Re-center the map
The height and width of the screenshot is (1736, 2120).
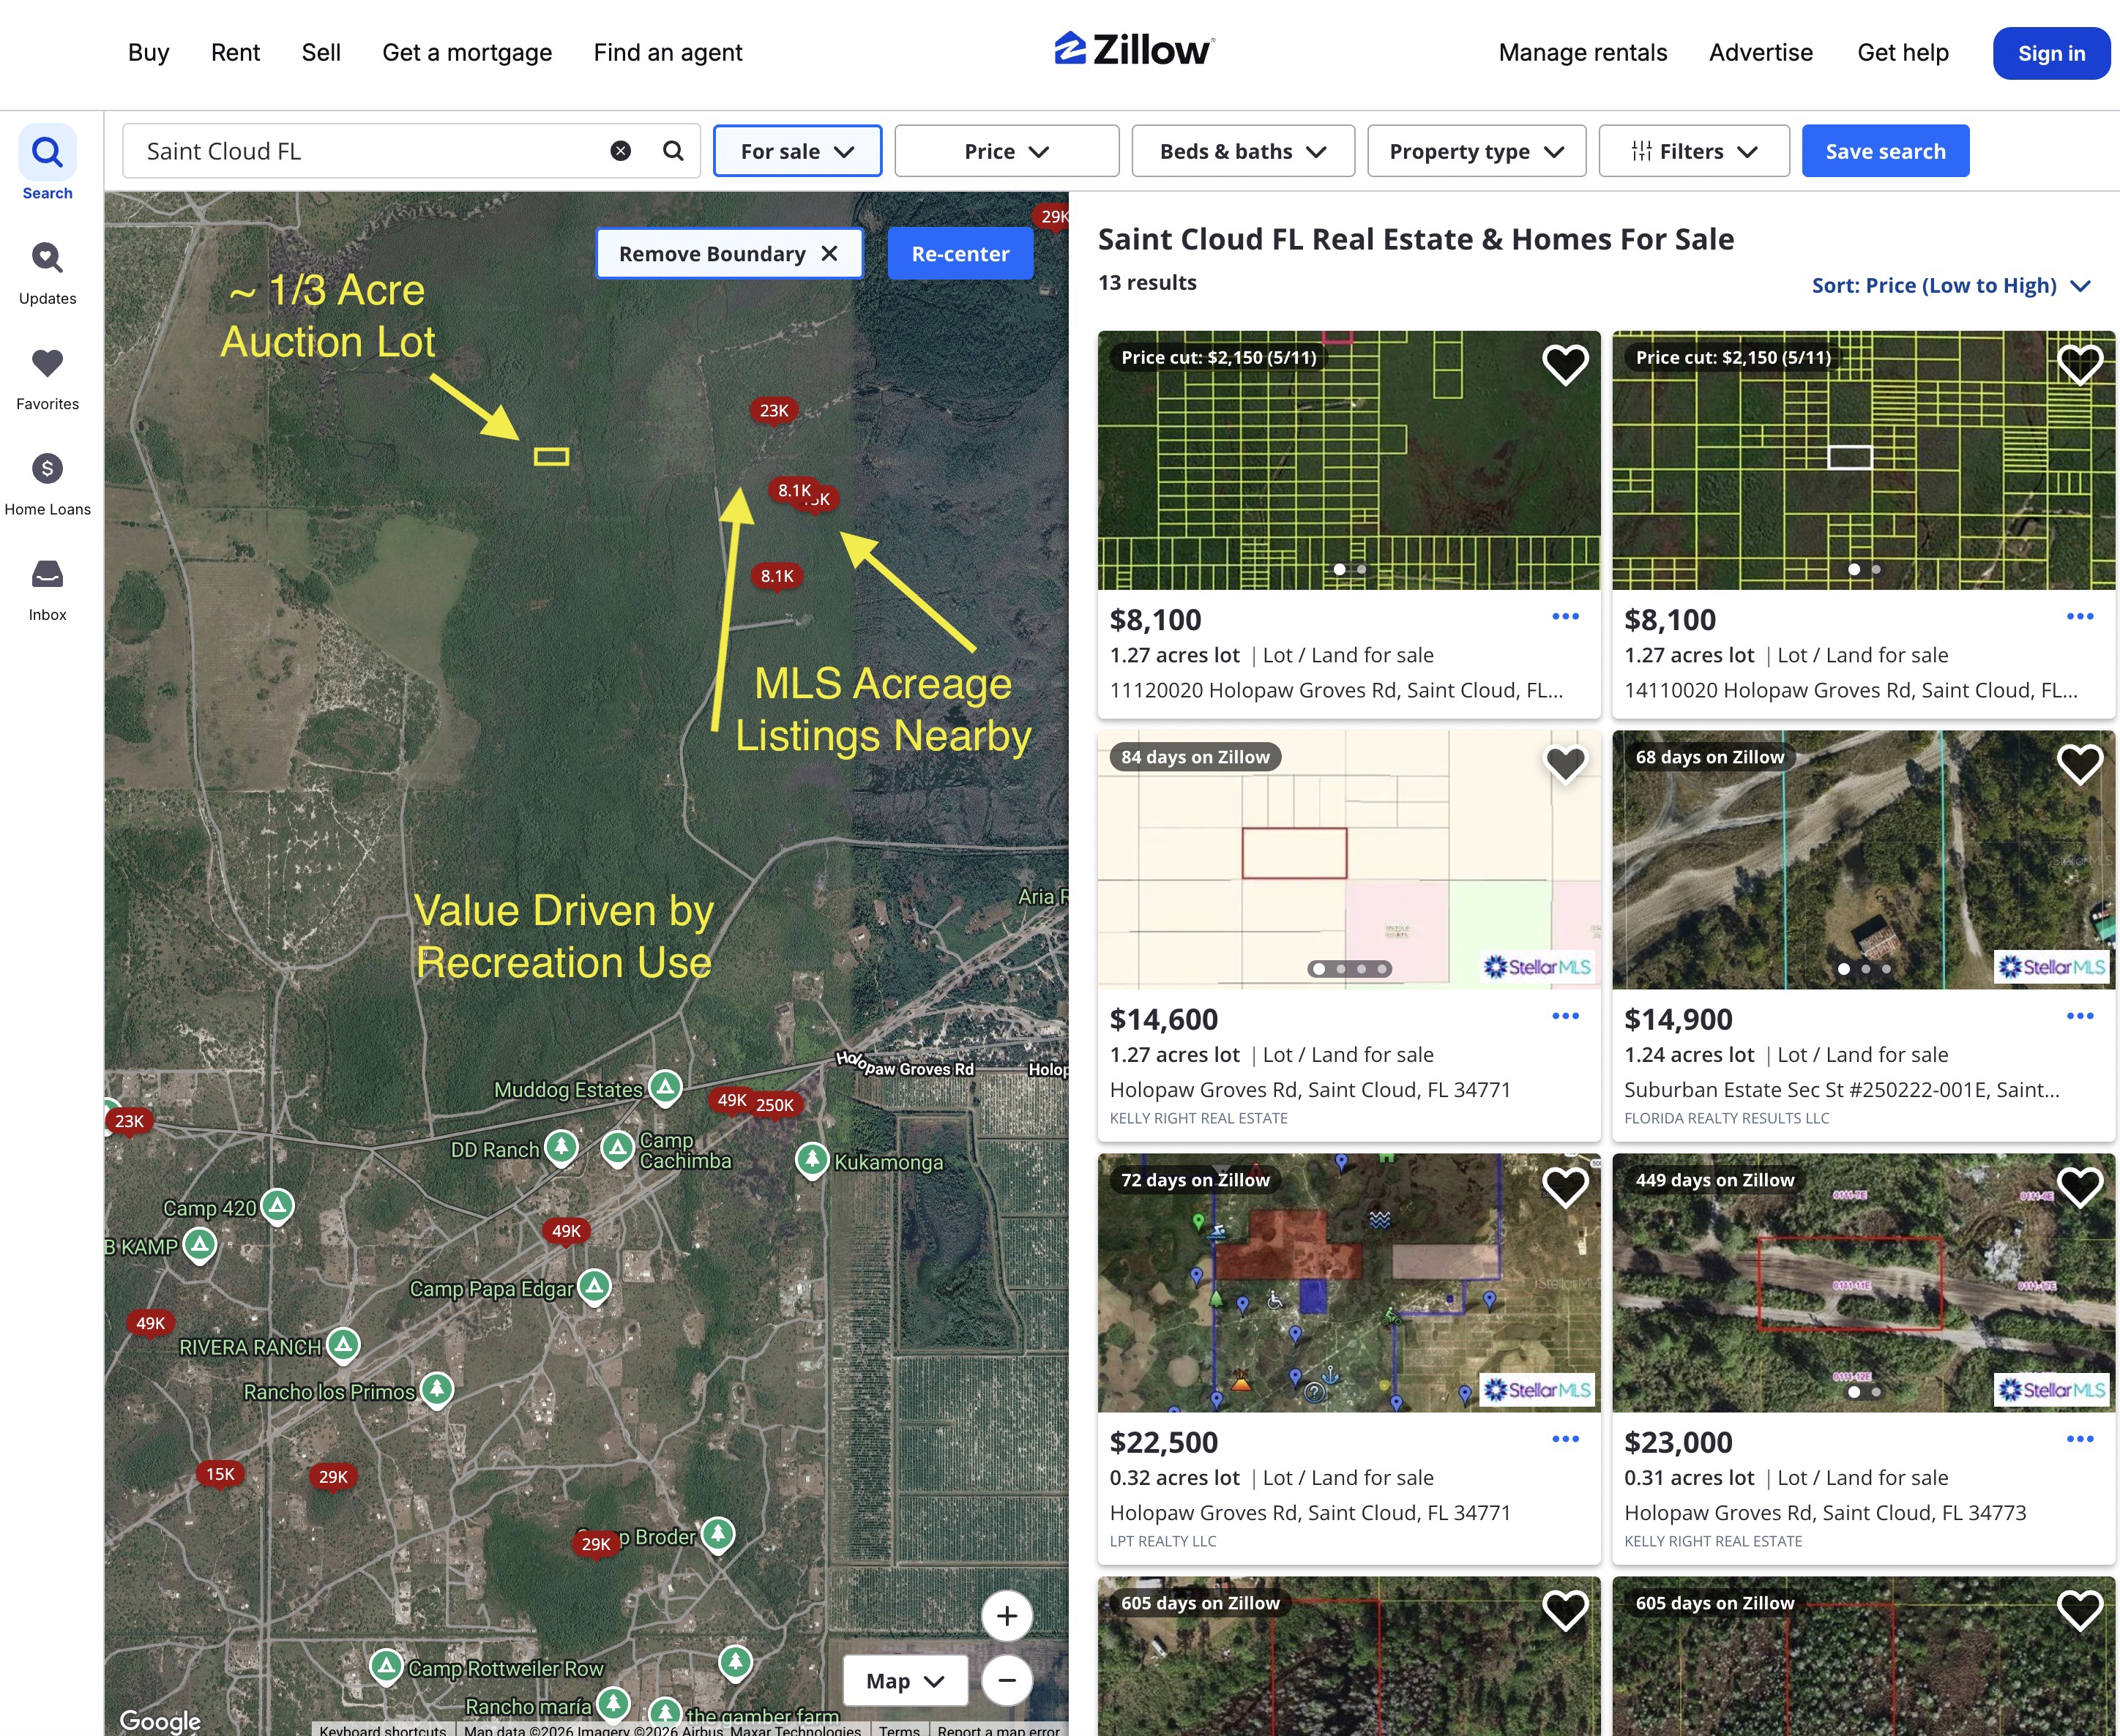(960, 254)
